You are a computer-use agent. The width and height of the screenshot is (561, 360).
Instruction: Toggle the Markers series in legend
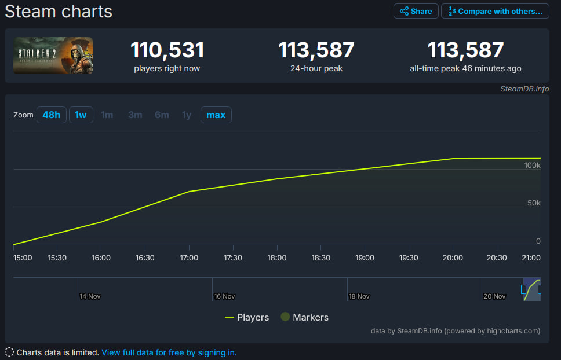click(x=304, y=317)
